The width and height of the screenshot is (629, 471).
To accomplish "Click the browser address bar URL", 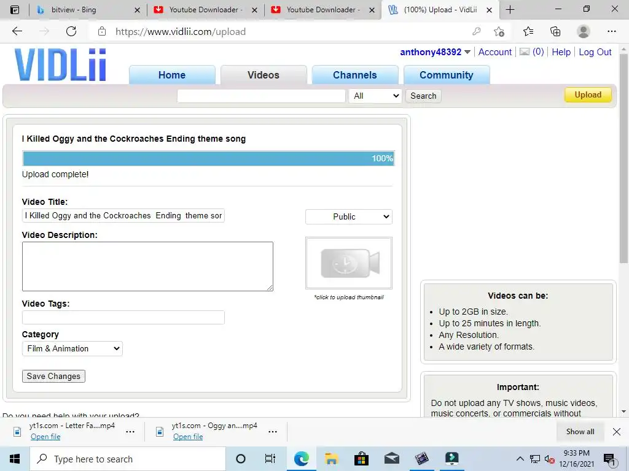I will pos(181,32).
